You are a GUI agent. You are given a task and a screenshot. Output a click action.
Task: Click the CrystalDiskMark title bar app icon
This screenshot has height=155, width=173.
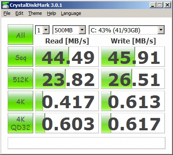pos(5,5)
